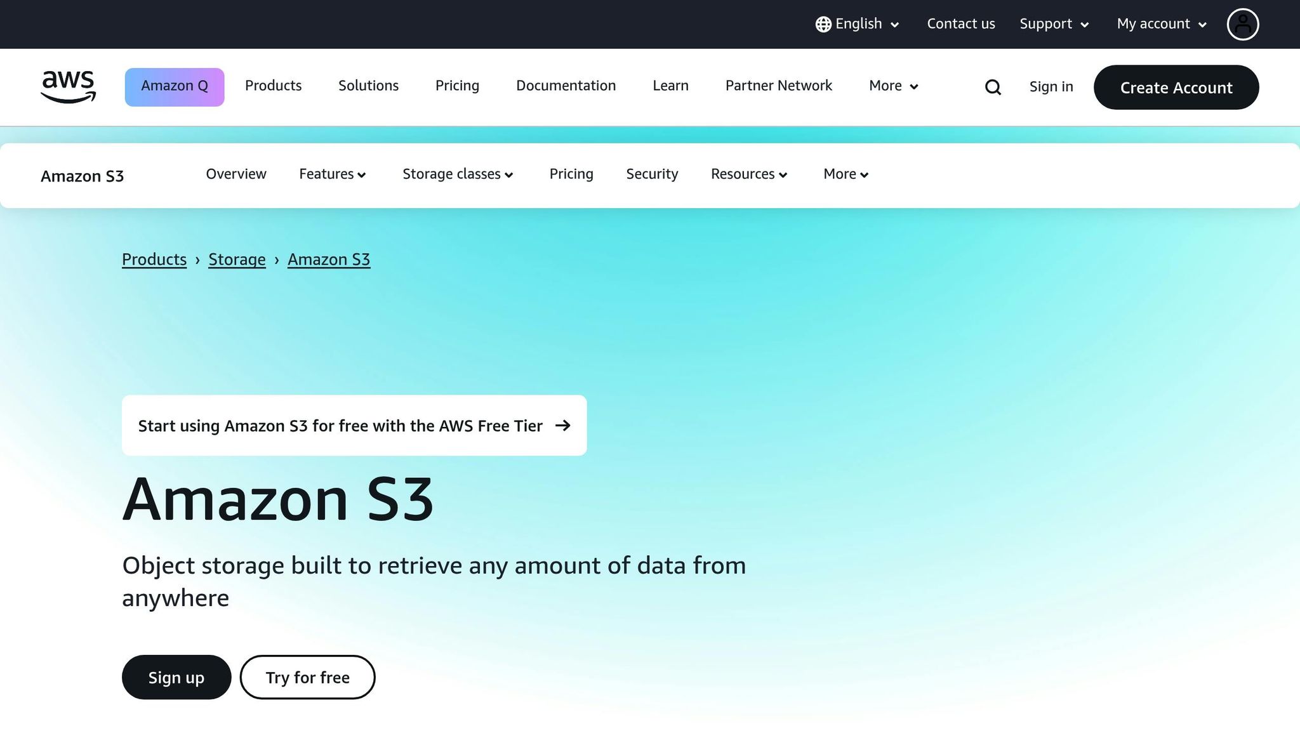Open the Partner Network menu

click(778, 86)
